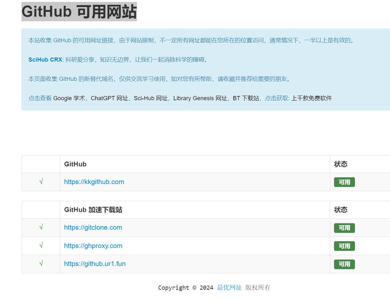
Task: Open the BT 下载站 link
Action: tap(246, 98)
